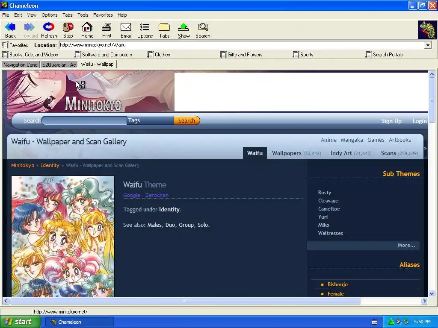Open the Search Portals bookmark

[x=384, y=55]
